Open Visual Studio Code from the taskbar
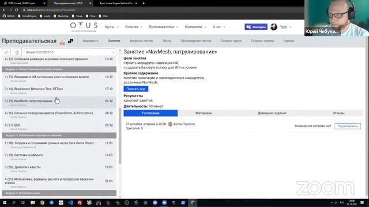Screen dimensions: 369x207 pyautogui.click(x=70, y=202)
